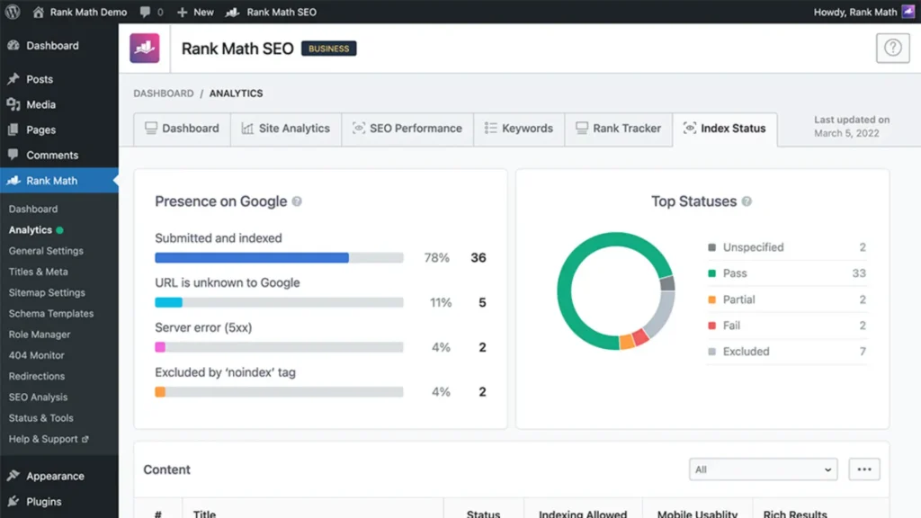This screenshot has width=921, height=518.
Task: Click the Media icon in sidebar
Action: pos(13,104)
